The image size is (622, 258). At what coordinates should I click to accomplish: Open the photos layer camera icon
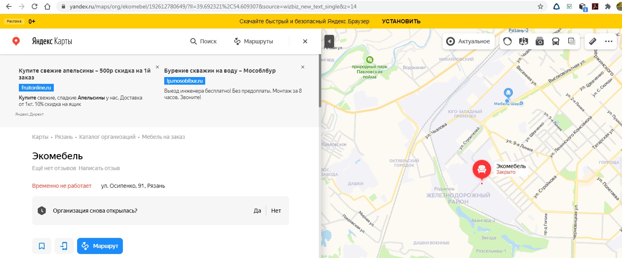pos(540,41)
